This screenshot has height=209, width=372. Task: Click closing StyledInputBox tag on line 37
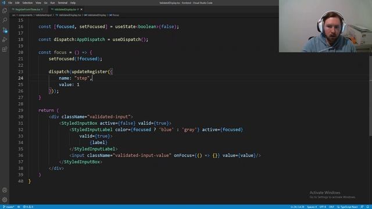81,162
